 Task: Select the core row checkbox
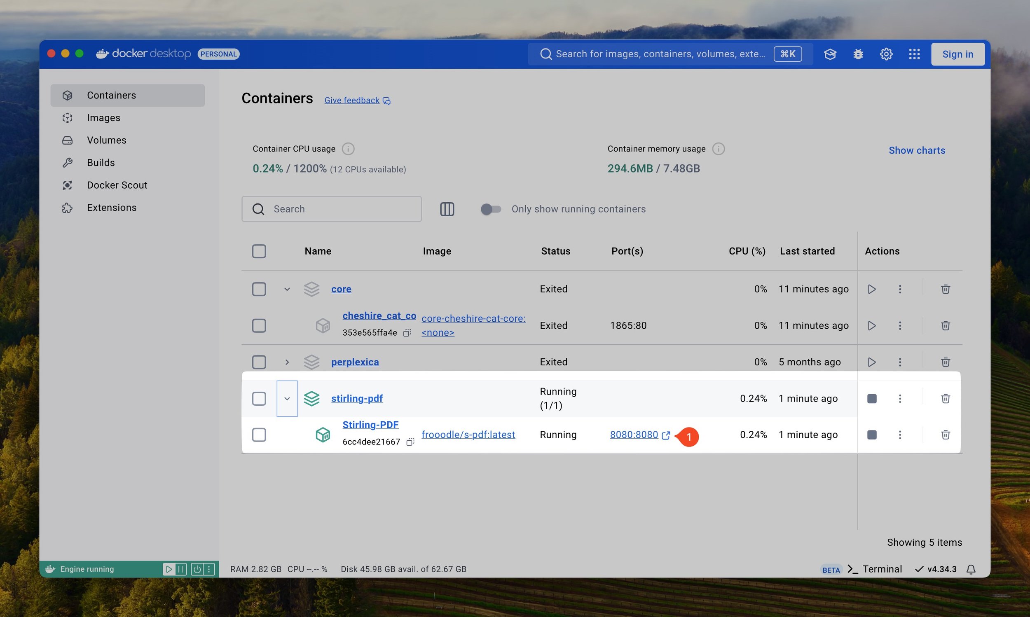pos(259,289)
